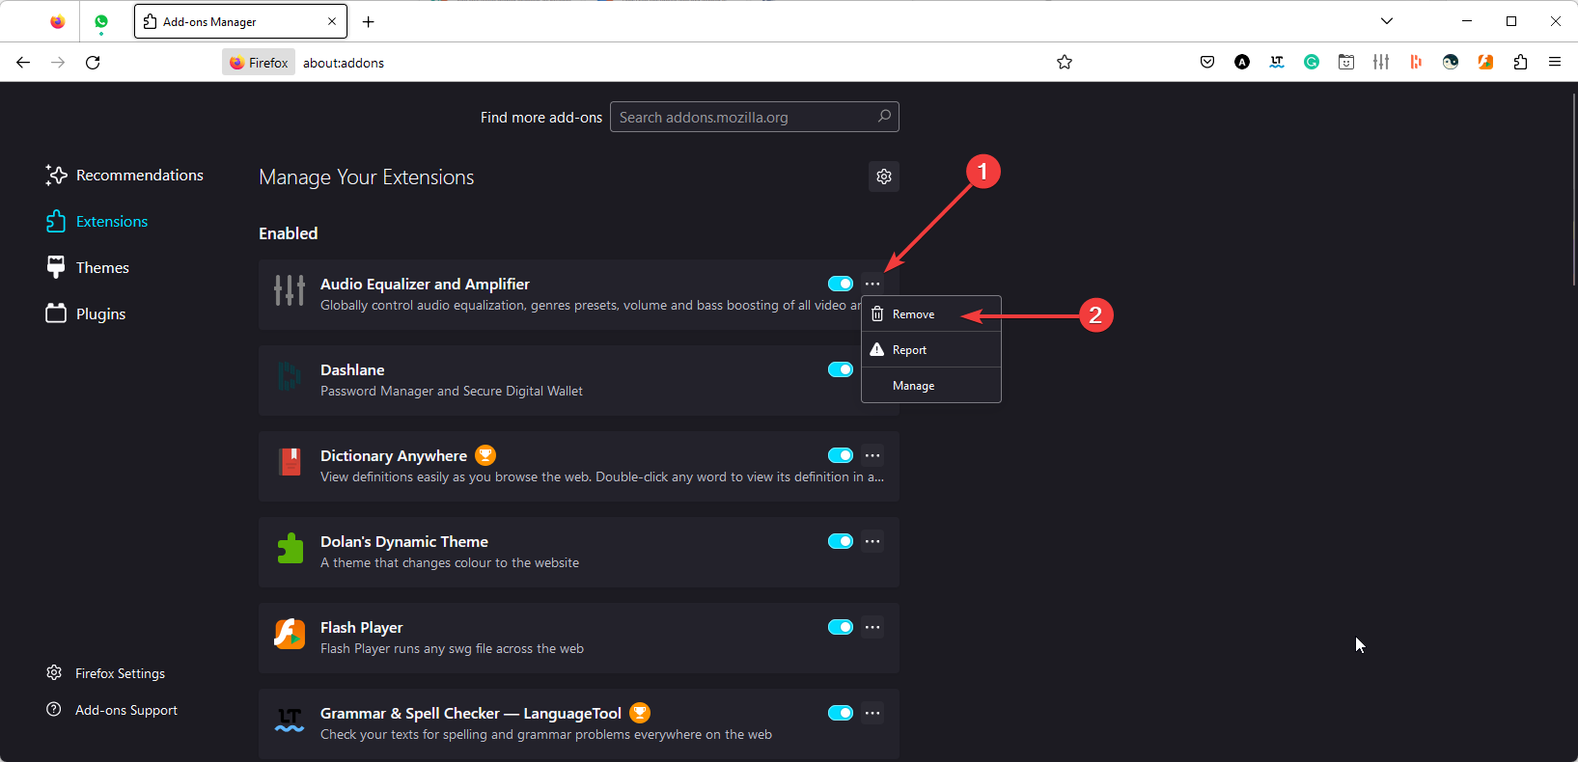Click the recommended badge beside LanguageTool

640,713
